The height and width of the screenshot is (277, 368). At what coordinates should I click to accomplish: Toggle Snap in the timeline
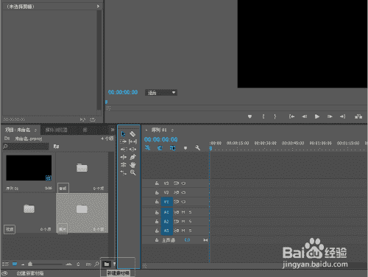[160, 148]
